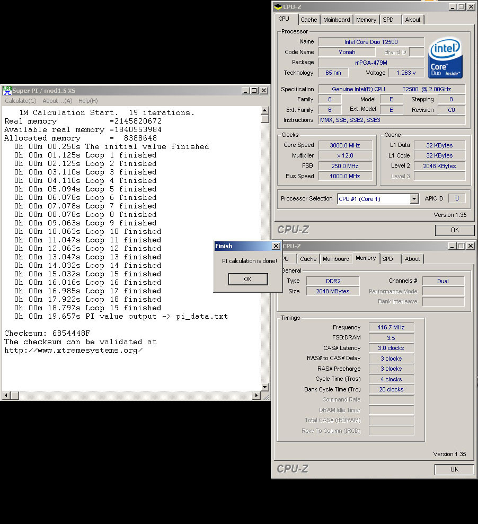
Task: Click the memory Type value 'DDR2'
Action: [x=333, y=281]
